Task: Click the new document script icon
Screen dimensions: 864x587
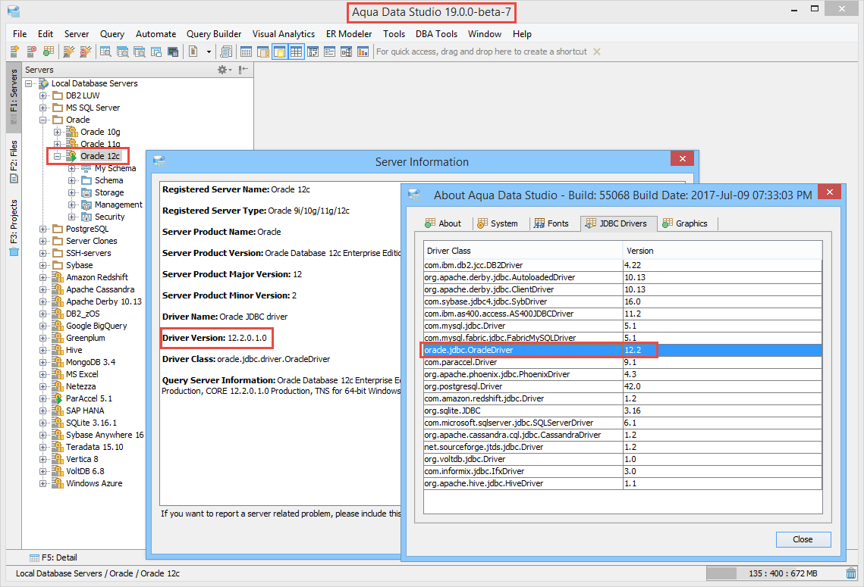Action: pos(193,52)
